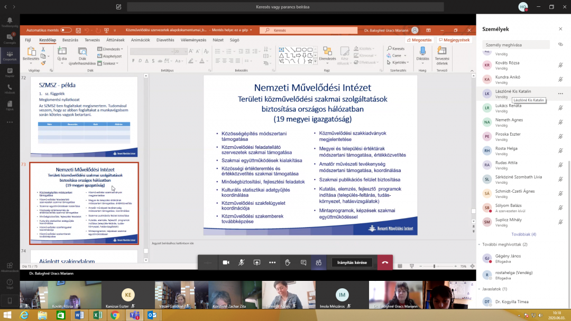Open the Kitöltés shape fill dropdown
Image resolution: width=571 pixels, height=321 pixels.
(x=364, y=49)
